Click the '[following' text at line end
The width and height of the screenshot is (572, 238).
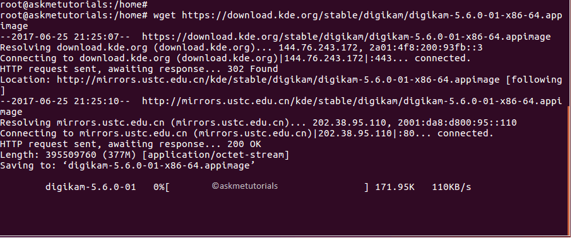534,80
